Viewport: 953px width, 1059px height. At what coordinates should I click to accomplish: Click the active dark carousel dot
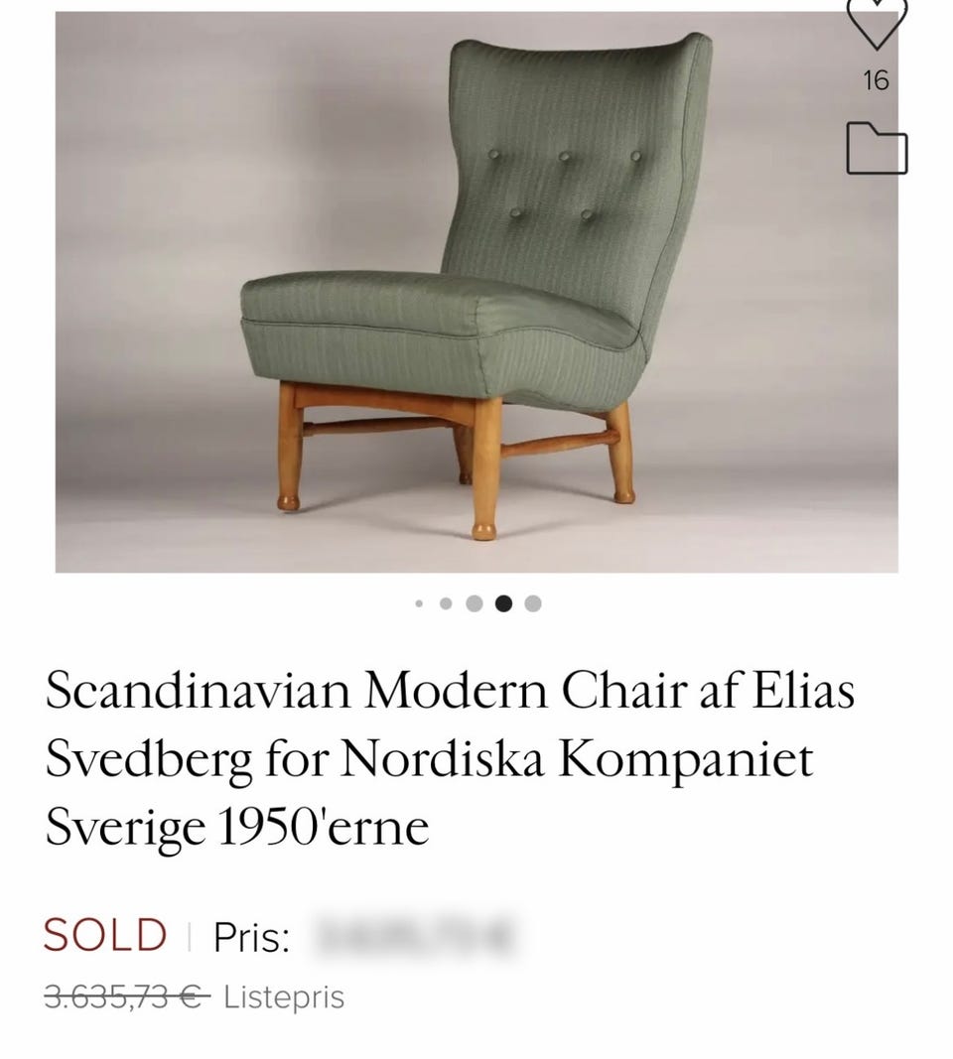click(503, 602)
